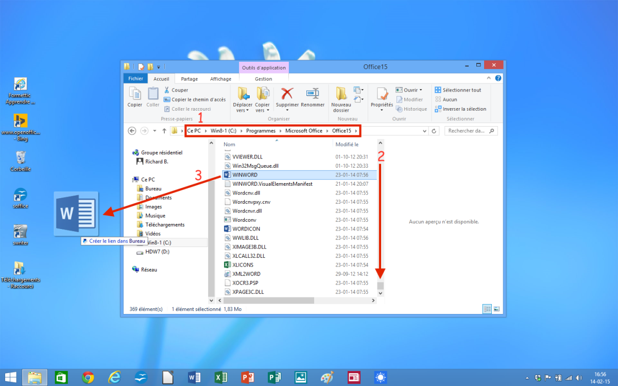
Task: Click Inverser la sélection
Action: click(x=460, y=109)
